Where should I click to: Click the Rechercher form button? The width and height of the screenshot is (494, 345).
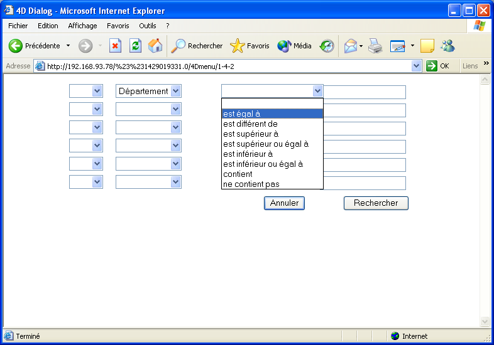[x=376, y=203]
